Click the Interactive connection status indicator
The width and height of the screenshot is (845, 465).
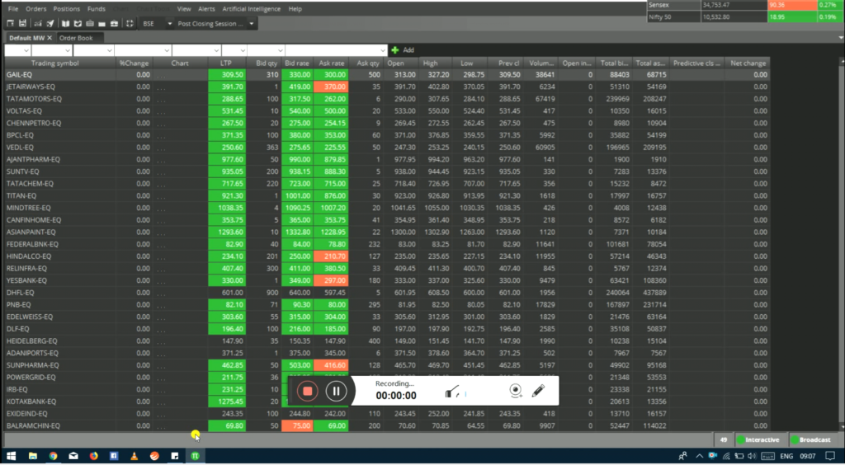[x=758, y=439]
